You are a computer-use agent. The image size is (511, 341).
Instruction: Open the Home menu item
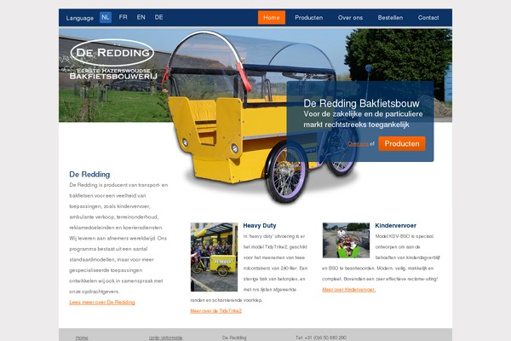[x=272, y=18]
